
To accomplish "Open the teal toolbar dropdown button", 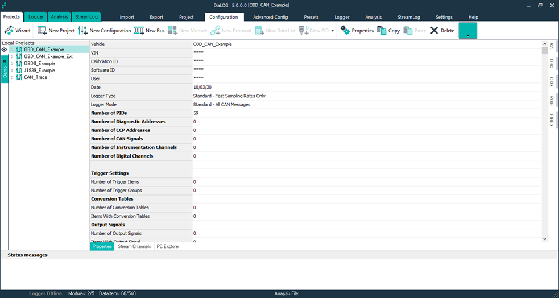I will (x=467, y=31).
